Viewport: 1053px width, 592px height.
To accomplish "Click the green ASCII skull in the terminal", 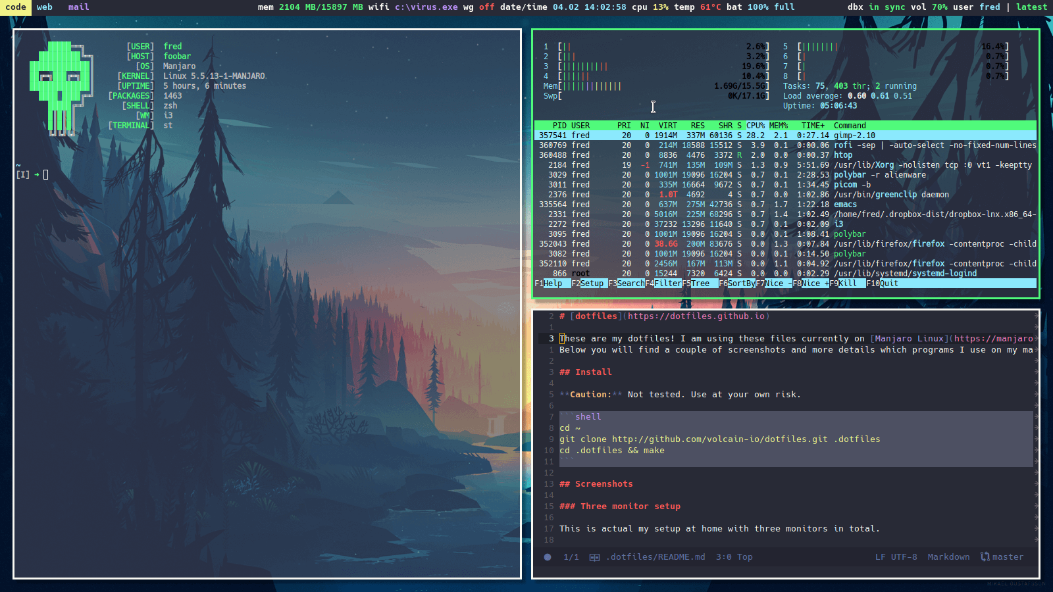I will click(61, 88).
